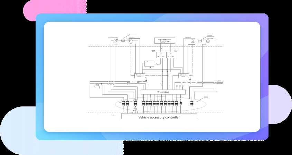
Task: Select the right Main electrical control box
Action: click(184, 76)
